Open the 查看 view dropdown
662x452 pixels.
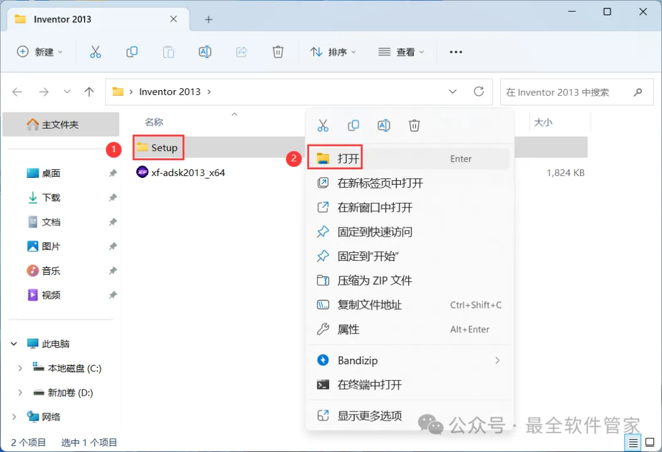tap(401, 52)
